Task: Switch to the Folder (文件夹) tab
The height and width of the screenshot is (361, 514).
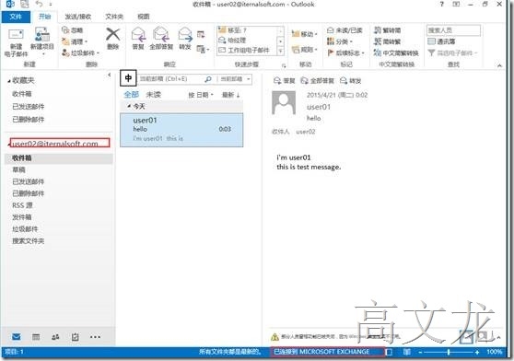Action: (x=113, y=17)
